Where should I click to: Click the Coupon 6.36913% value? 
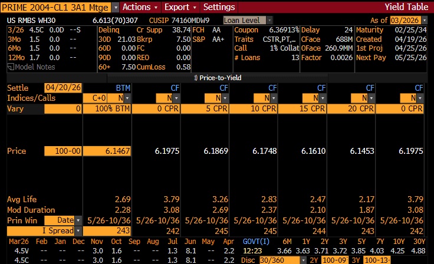tap(284, 30)
